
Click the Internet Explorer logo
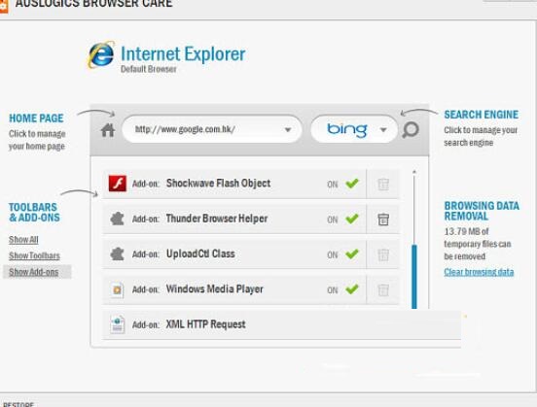click(101, 54)
